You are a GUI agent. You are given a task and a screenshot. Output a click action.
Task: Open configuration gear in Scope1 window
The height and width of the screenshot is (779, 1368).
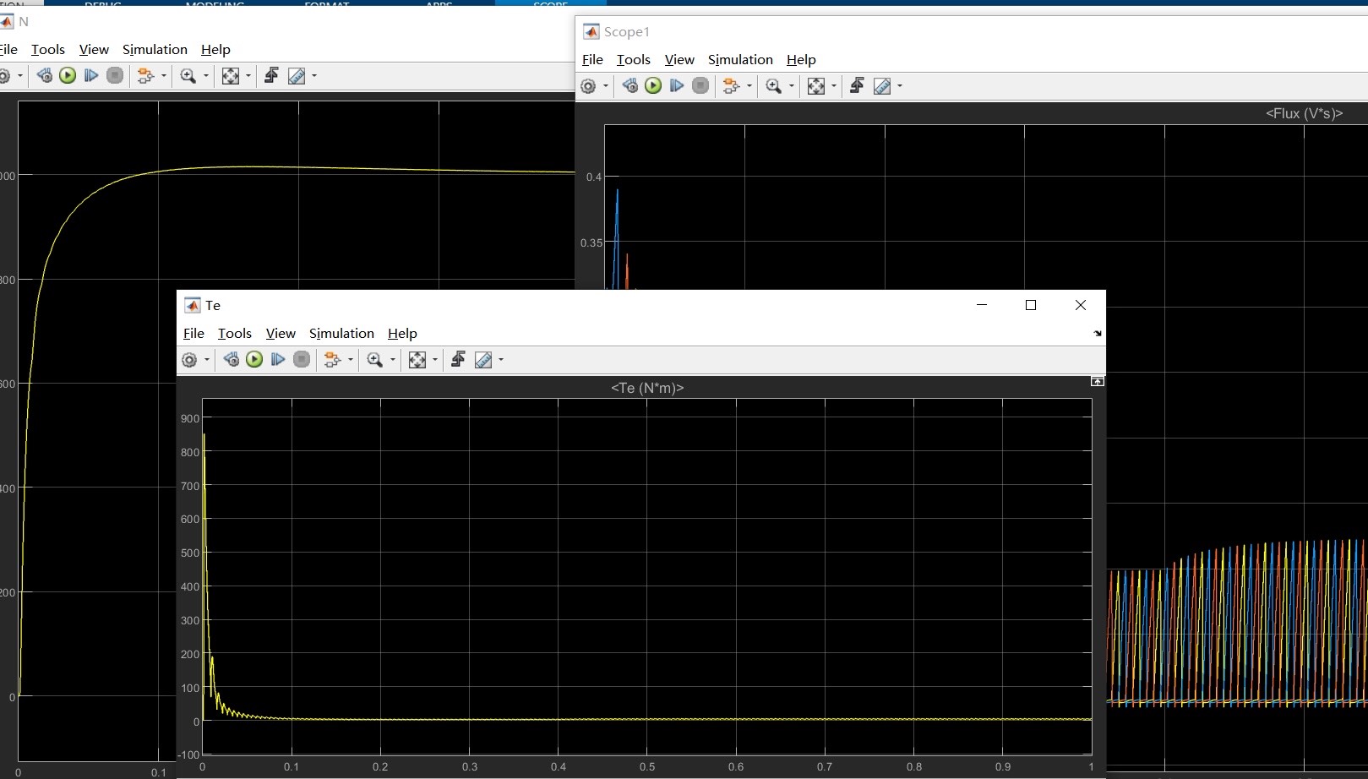coord(588,86)
